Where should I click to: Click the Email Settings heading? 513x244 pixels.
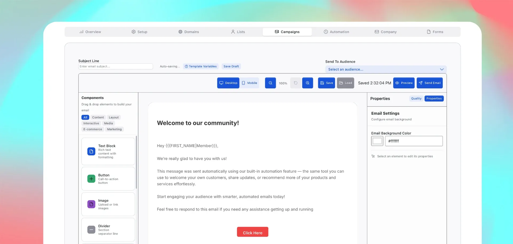[385, 113]
